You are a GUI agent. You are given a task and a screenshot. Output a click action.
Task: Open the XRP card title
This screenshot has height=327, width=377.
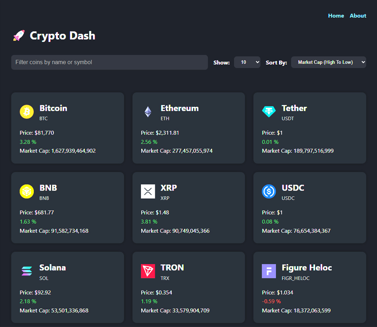point(169,188)
